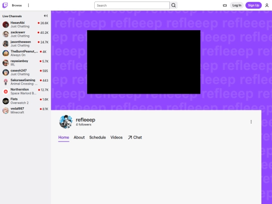Open caseoh247 live channel
This screenshot has height=204, width=272.
click(x=26, y=72)
